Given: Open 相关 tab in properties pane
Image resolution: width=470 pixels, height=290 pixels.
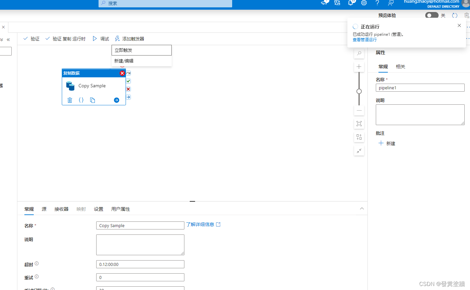Looking at the screenshot, I should (401, 67).
